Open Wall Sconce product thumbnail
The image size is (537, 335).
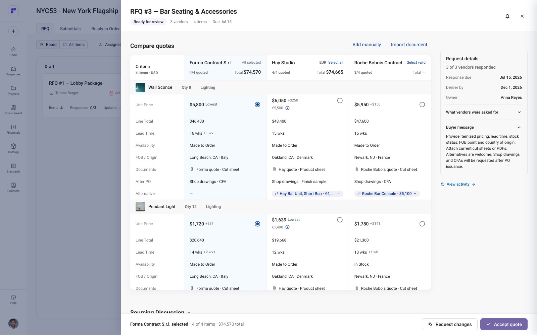(140, 87)
